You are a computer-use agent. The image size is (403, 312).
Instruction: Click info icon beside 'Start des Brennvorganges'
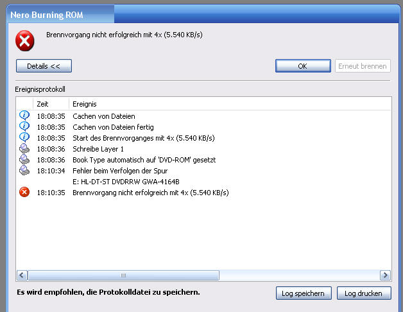pyautogui.click(x=24, y=137)
